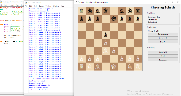Click the 'Schwarz am Zug' status text

154,17
